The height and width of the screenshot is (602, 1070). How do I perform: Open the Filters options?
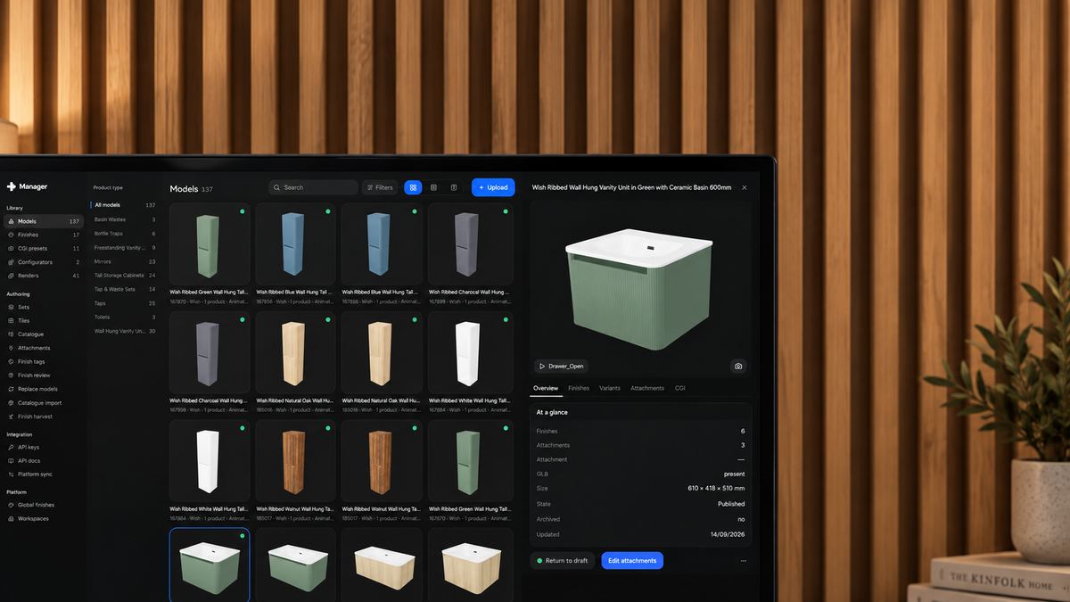[x=380, y=187]
